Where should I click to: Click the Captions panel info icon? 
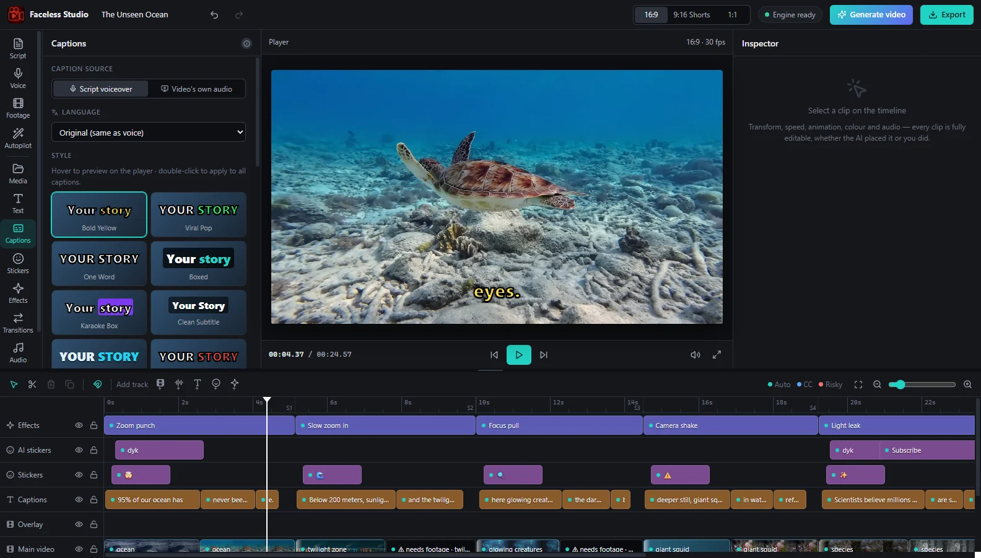246,43
